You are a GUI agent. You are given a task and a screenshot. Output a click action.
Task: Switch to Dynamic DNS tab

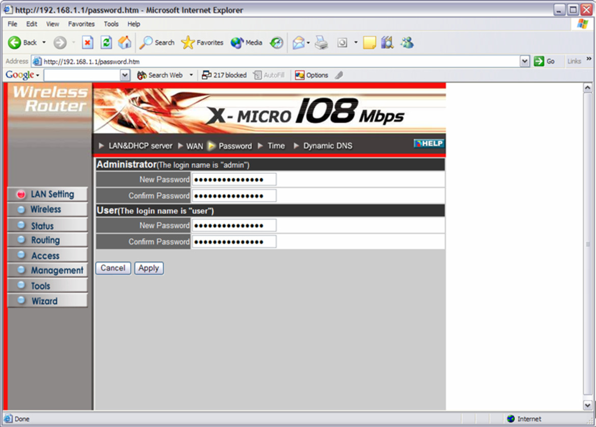pos(328,146)
